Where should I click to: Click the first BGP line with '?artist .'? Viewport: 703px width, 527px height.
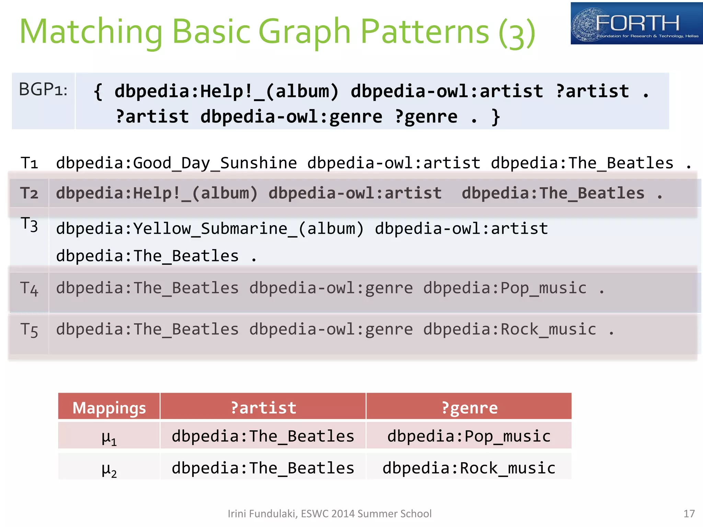(371, 91)
